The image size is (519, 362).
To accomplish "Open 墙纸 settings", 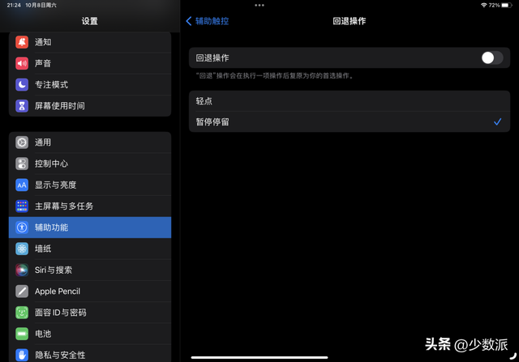I will [x=90, y=249].
